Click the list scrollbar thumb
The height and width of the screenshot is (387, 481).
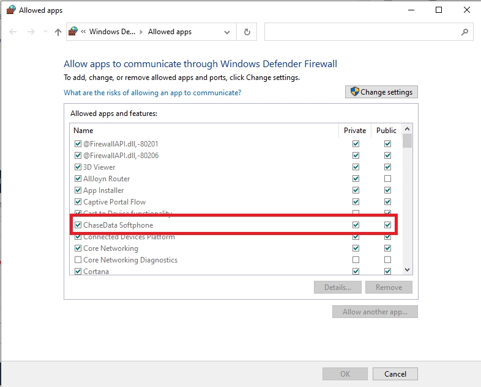point(407,140)
